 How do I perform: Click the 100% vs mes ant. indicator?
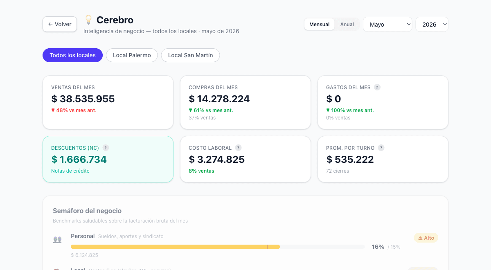tap(350, 110)
